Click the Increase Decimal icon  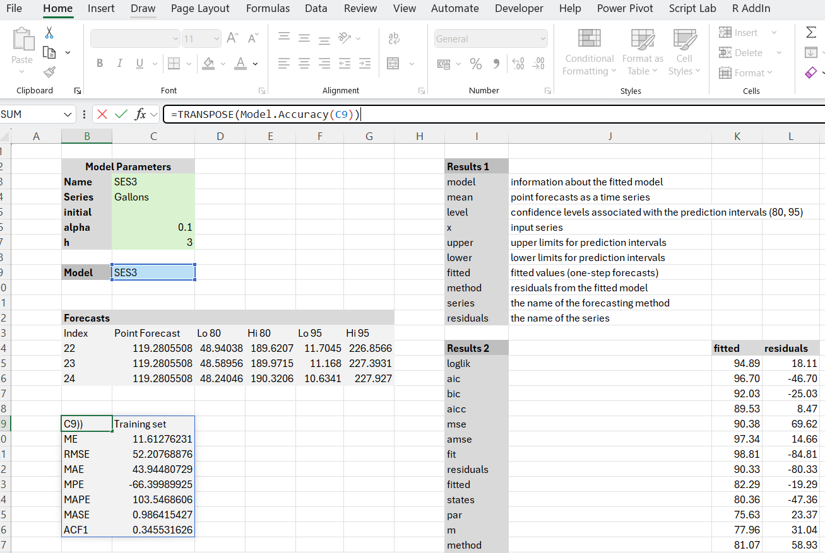518,64
